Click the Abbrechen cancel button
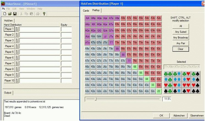Viewport: 205px width, 121px height. pyautogui.click(x=179, y=116)
